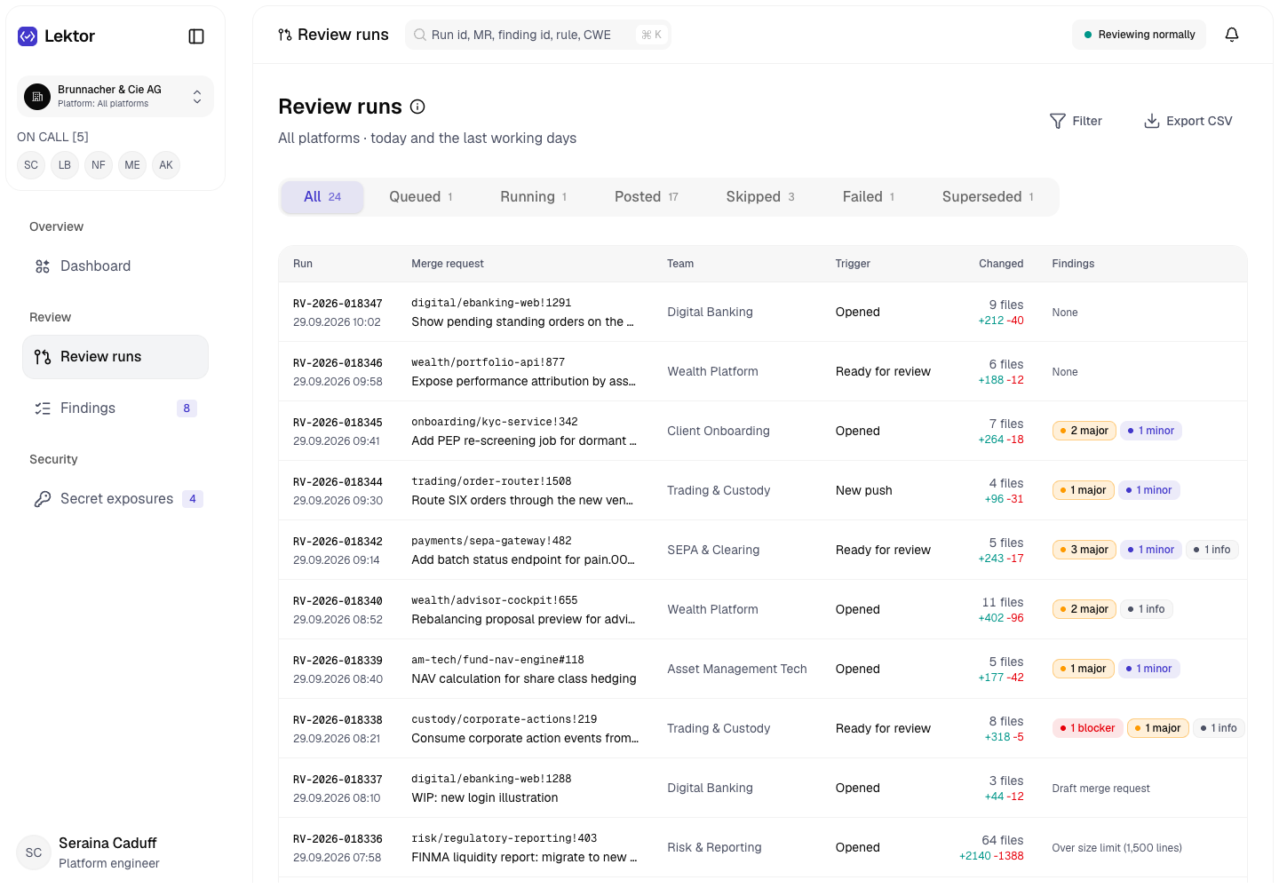Click the 1 blocker finding badge

[1088, 728]
